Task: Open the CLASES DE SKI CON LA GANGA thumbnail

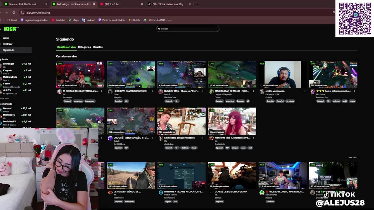Action: tap(232, 175)
